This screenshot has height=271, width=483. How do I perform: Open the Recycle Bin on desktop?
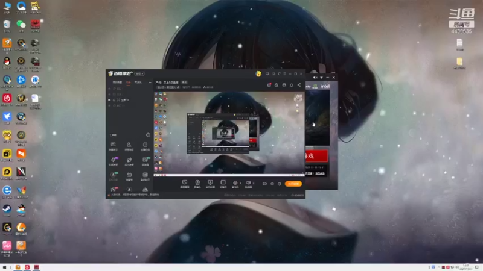7,26
